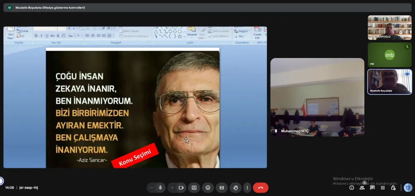The height and width of the screenshot is (196, 415).
Task: Turn off the camera
Action: click(x=181, y=188)
